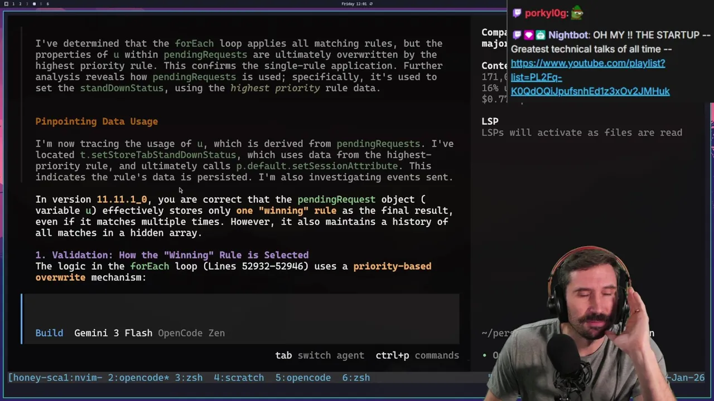Click the Twitch badge next to porkyl0g
Viewport: 714px width, 401px height.
(x=517, y=13)
